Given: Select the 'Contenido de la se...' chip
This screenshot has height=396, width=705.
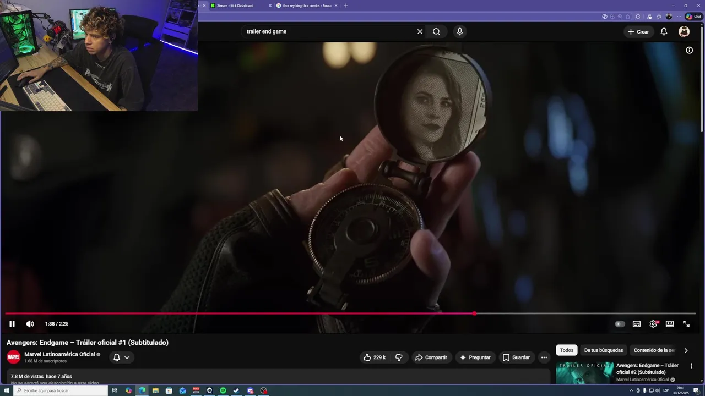Looking at the screenshot, I should 654,350.
